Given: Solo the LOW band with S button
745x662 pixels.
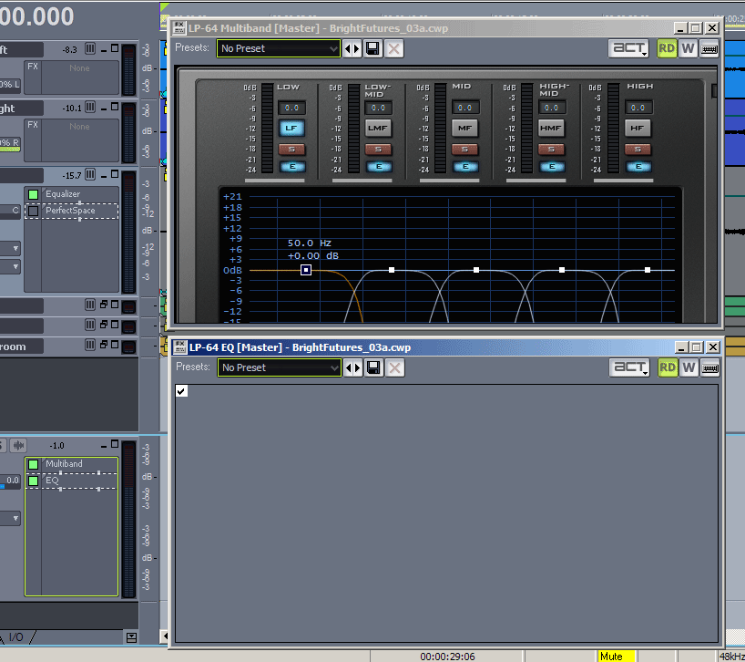Looking at the screenshot, I should 291,149.
